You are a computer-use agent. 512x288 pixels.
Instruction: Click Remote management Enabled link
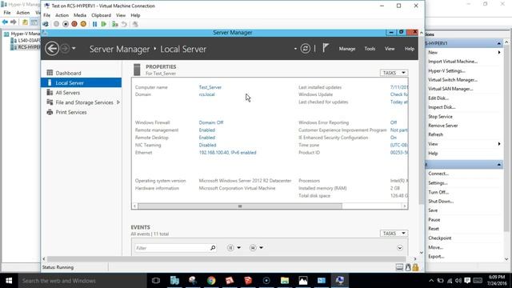point(206,130)
